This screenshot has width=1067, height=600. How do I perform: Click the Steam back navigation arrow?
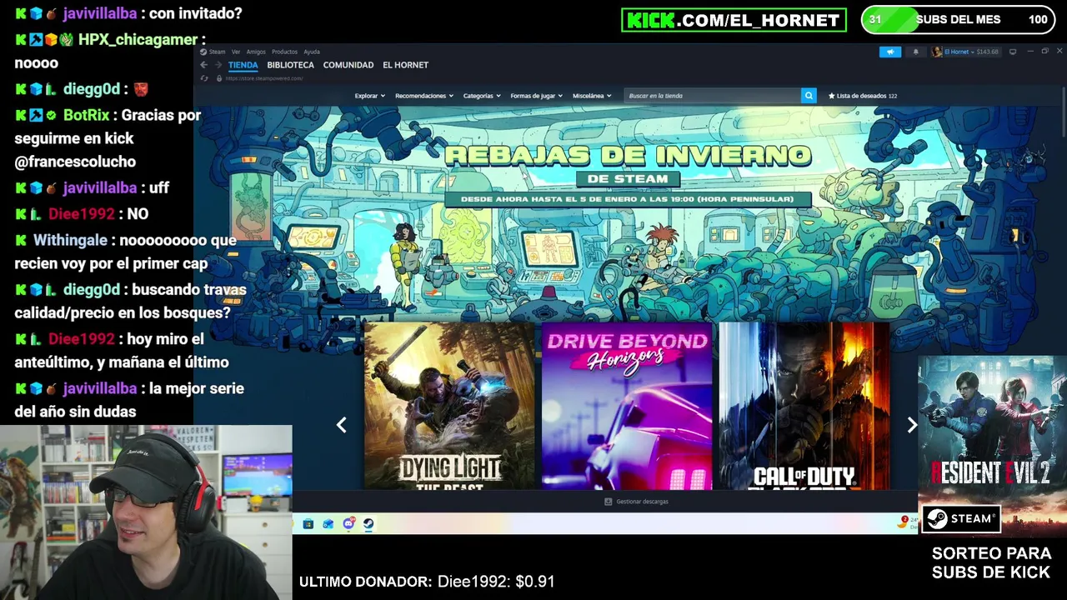pyautogui.click(x=203, y=65)
